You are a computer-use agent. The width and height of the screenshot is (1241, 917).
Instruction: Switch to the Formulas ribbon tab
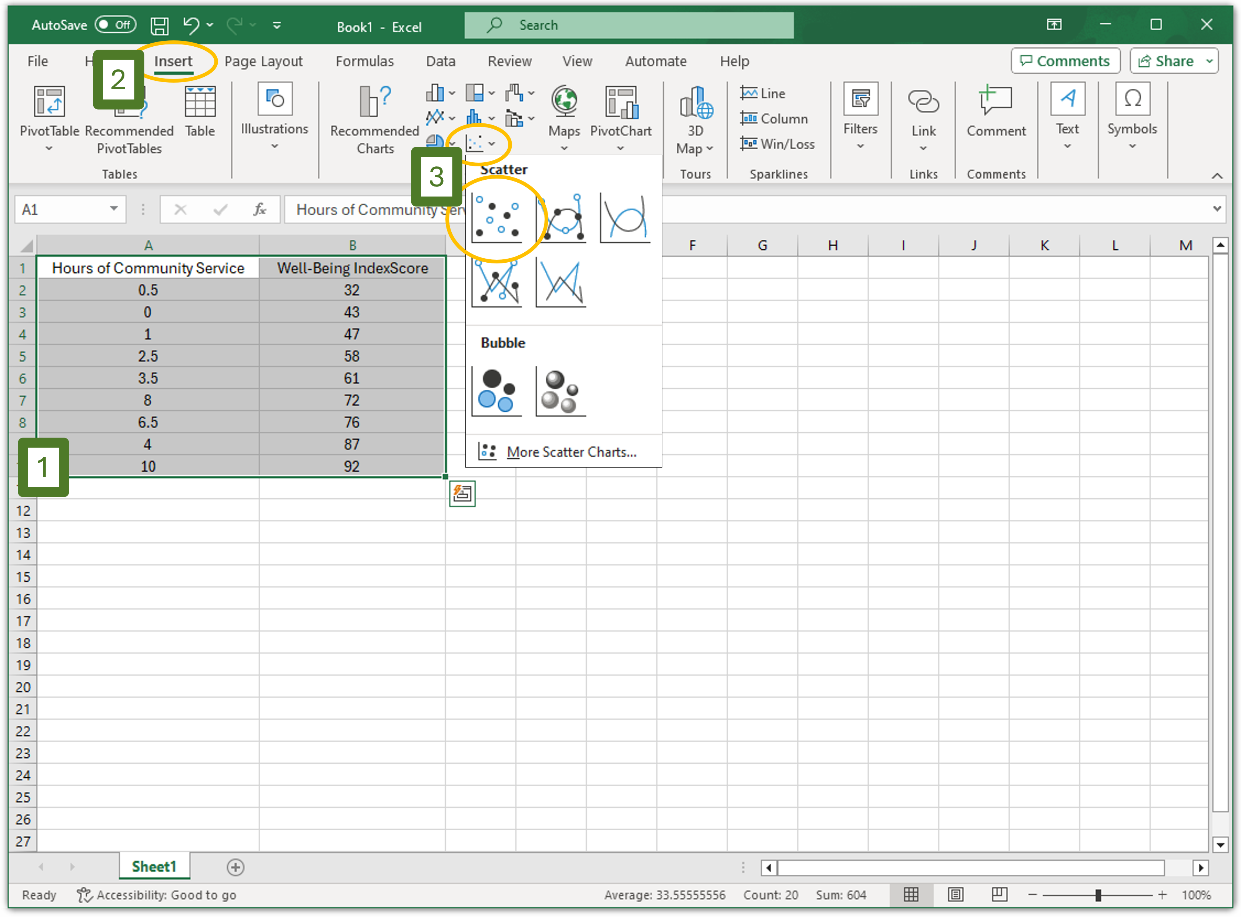364,61
